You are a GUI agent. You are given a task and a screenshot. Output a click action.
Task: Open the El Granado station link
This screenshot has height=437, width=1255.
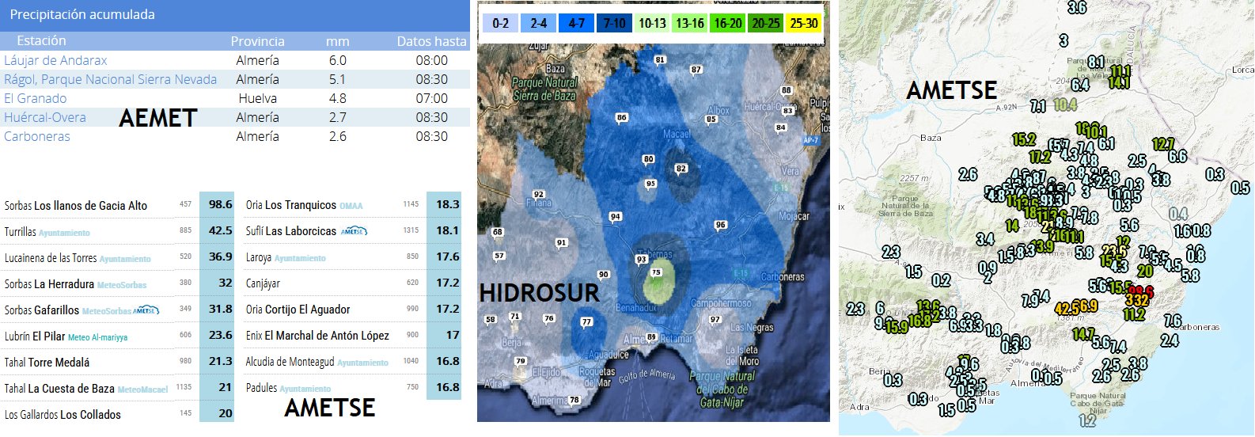[x=36, y=98]
